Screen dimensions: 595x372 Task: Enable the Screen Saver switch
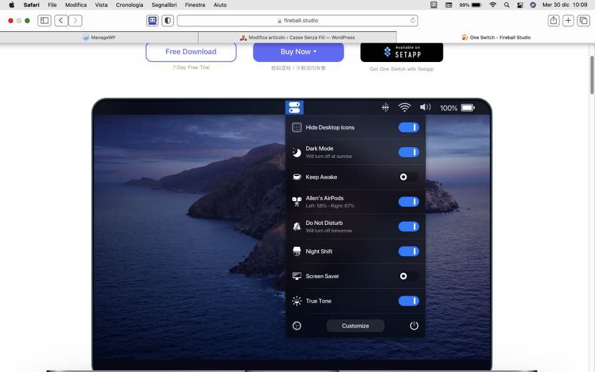pos(409,276)
